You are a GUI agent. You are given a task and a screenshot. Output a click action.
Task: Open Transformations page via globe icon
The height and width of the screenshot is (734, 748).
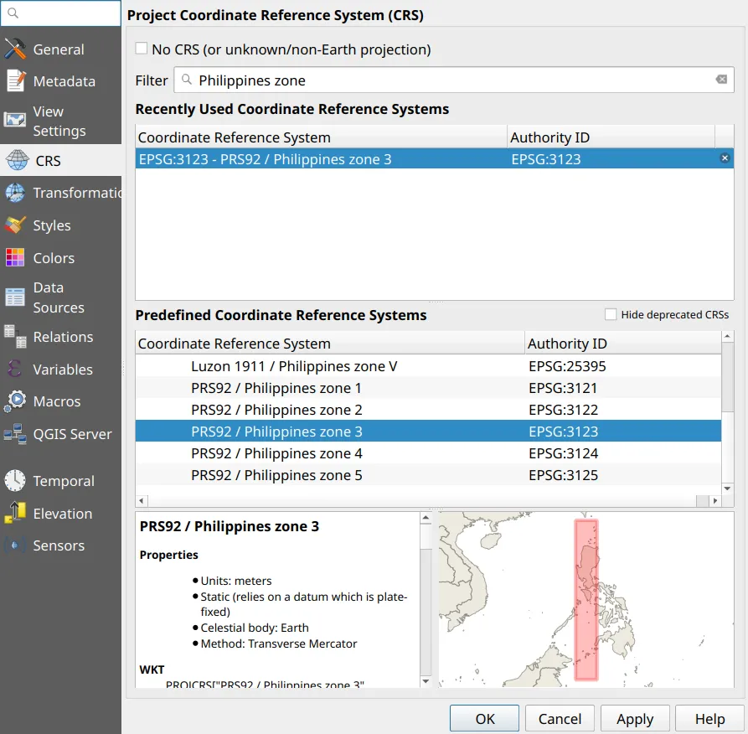(15, 193)
